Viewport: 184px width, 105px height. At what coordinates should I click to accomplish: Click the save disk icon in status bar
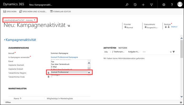click(181, 102)
